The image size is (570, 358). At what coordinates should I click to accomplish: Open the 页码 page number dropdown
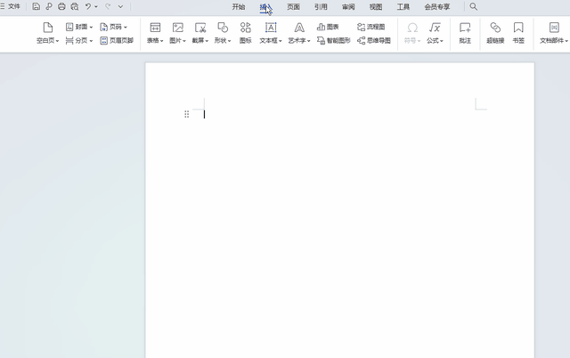tap(114, 28)
